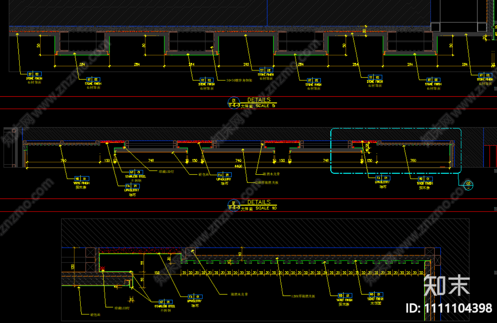The image size is (497, 323).
Task: Click the 硬包面 label in detail 02
Action: pos(204,175)
